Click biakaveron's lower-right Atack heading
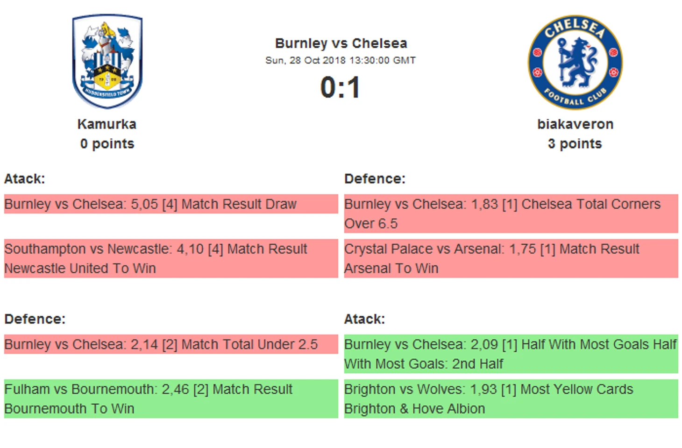Image resolution: width=682 pixels, height=448 pixels. [364, 319]
